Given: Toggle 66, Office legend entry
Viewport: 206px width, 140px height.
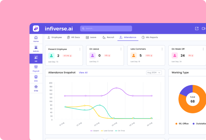Looking at the screenshot, I should (x=182, y=124).
